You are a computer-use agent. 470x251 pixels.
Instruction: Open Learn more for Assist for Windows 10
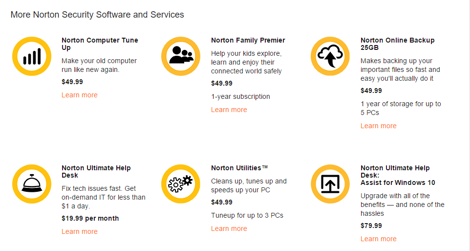tap(379, 239)
